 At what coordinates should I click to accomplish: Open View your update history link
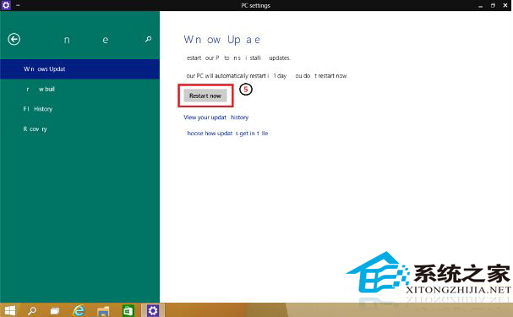coord(216,118)
